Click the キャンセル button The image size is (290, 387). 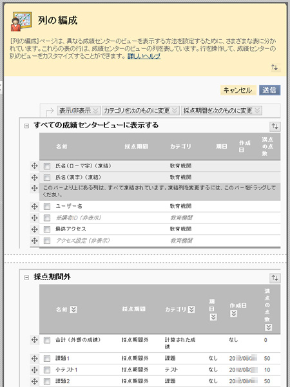pos(238,90)
